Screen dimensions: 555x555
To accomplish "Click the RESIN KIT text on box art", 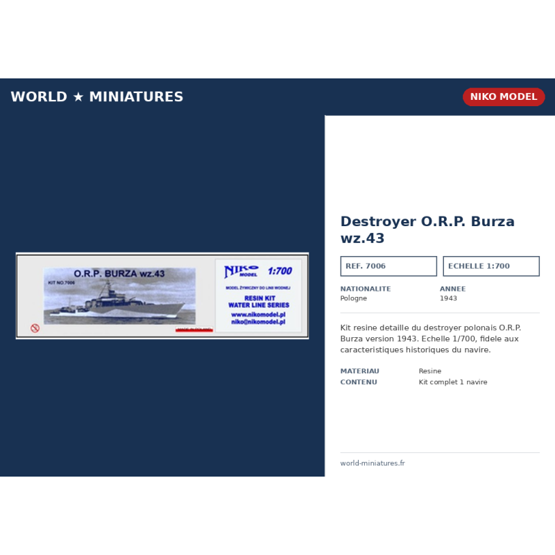I will [x=259, y=298].
